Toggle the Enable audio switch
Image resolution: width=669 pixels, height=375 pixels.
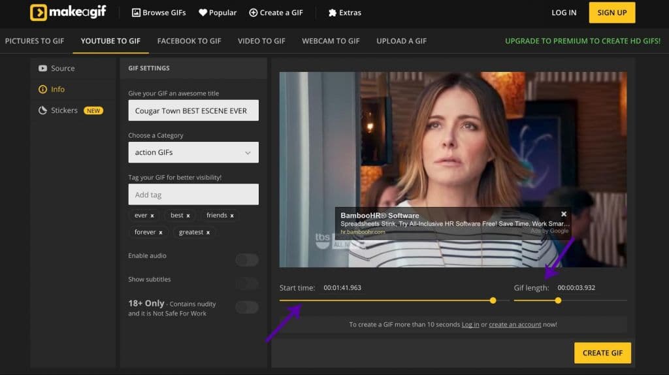click(247, 260)
